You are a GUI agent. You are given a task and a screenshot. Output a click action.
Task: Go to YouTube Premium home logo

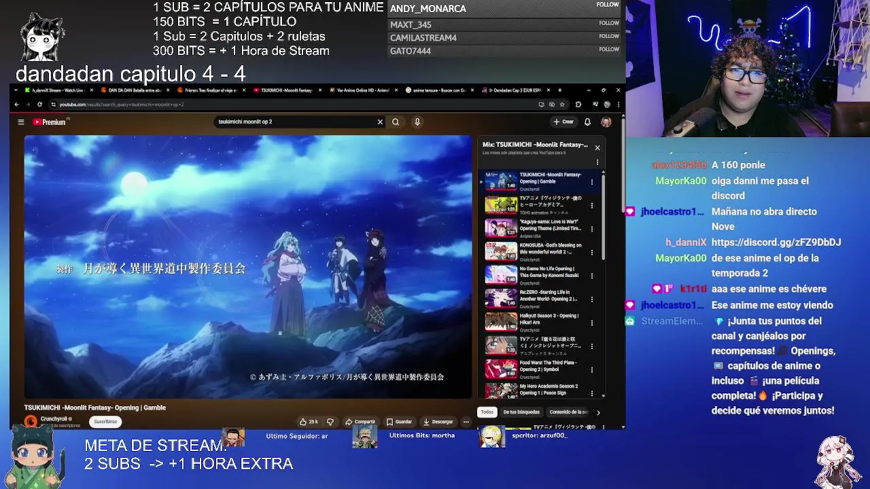tap(50, 122)
